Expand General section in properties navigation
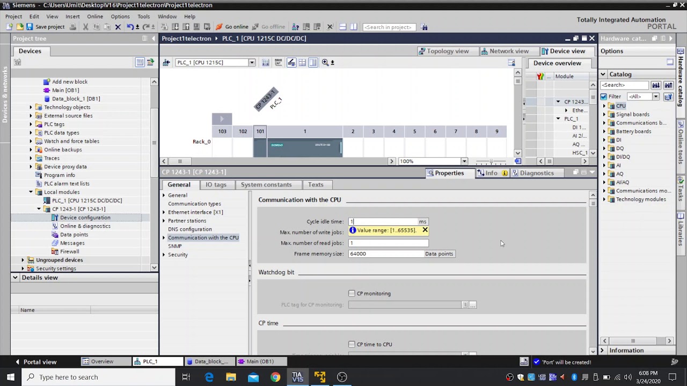This screenshot has height=386, width=687. 164,195
